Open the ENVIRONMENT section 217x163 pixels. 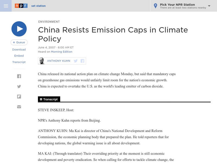point(49,22)
